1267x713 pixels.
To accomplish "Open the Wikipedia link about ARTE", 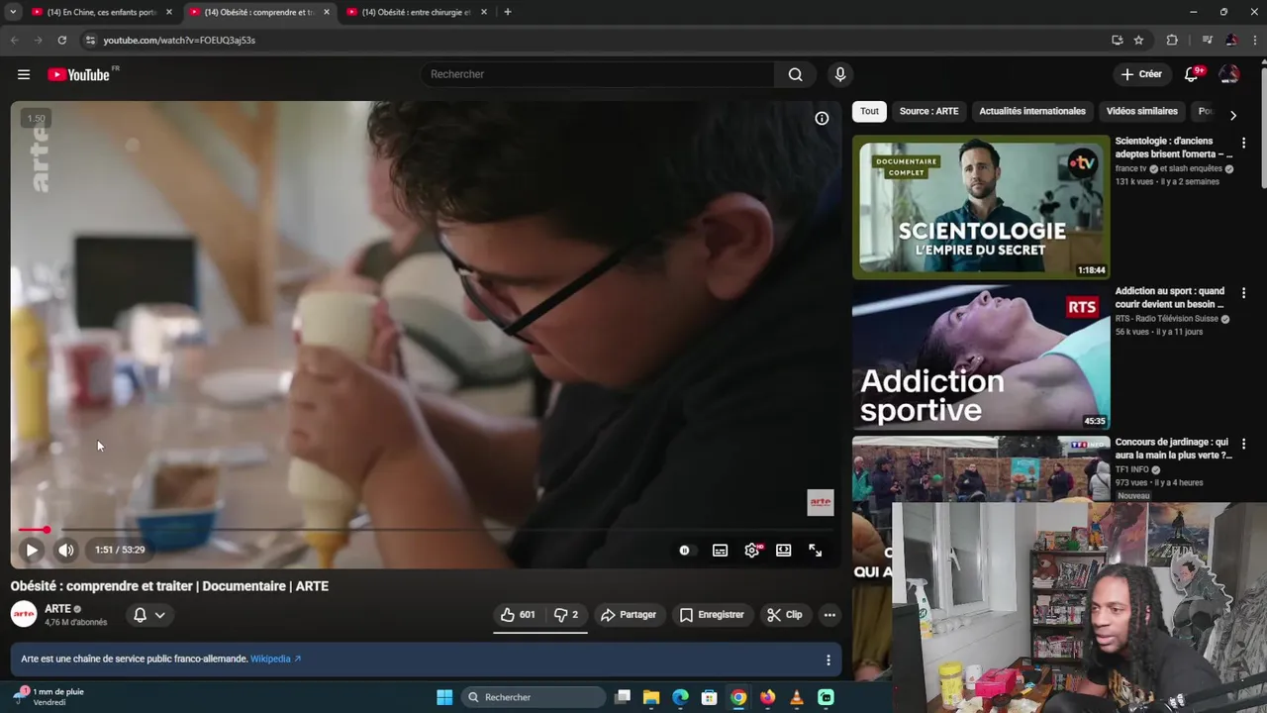I will (x=275, y=659).
